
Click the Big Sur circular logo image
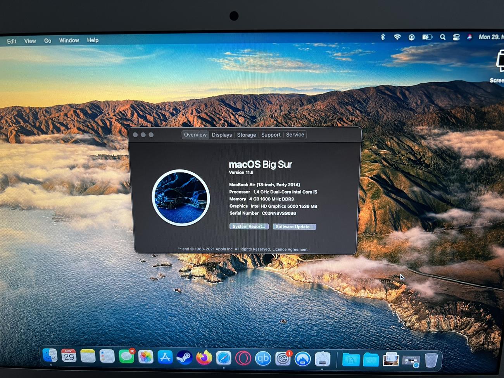(x=181, y=198)
